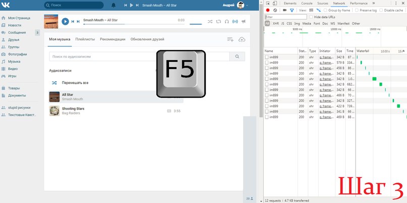Switch to large request rows view
407x203 pixels.
point(311,10)
